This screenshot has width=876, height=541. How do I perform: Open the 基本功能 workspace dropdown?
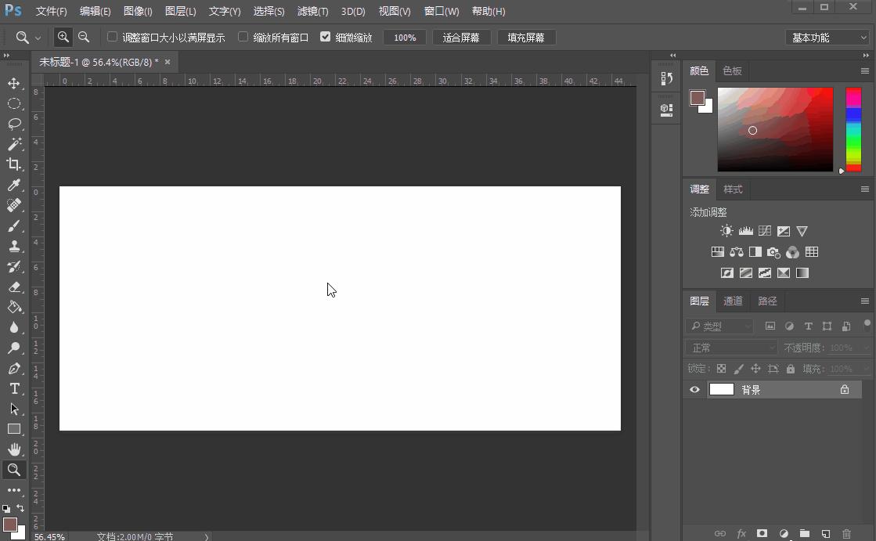click(x=827, y=38)
